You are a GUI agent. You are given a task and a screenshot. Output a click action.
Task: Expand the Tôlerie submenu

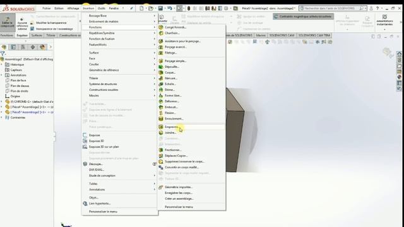[120, 78]
